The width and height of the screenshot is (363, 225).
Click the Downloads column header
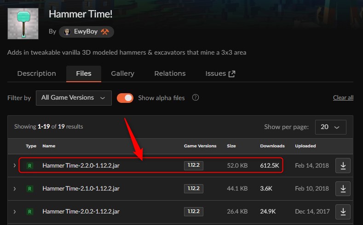coord(272,146)
